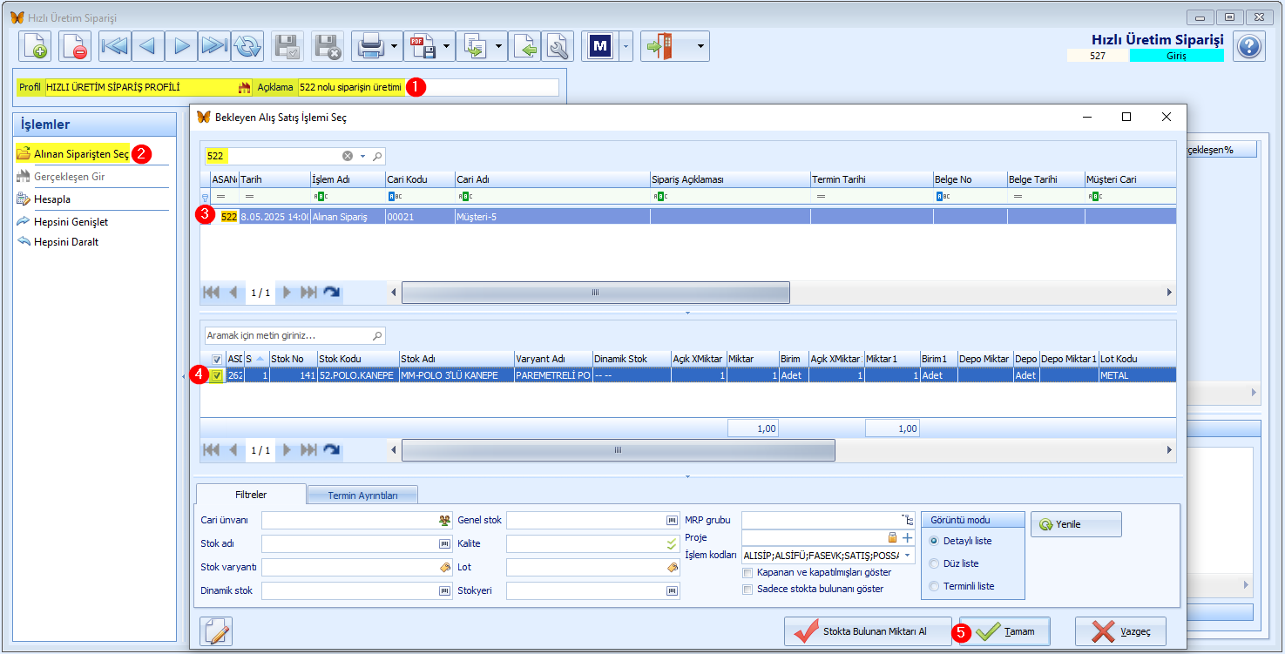
Task: Click the factory lookup icon in Profil field
Action: (244, 88)
